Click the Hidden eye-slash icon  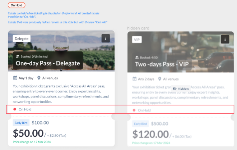tap(175, 89)
